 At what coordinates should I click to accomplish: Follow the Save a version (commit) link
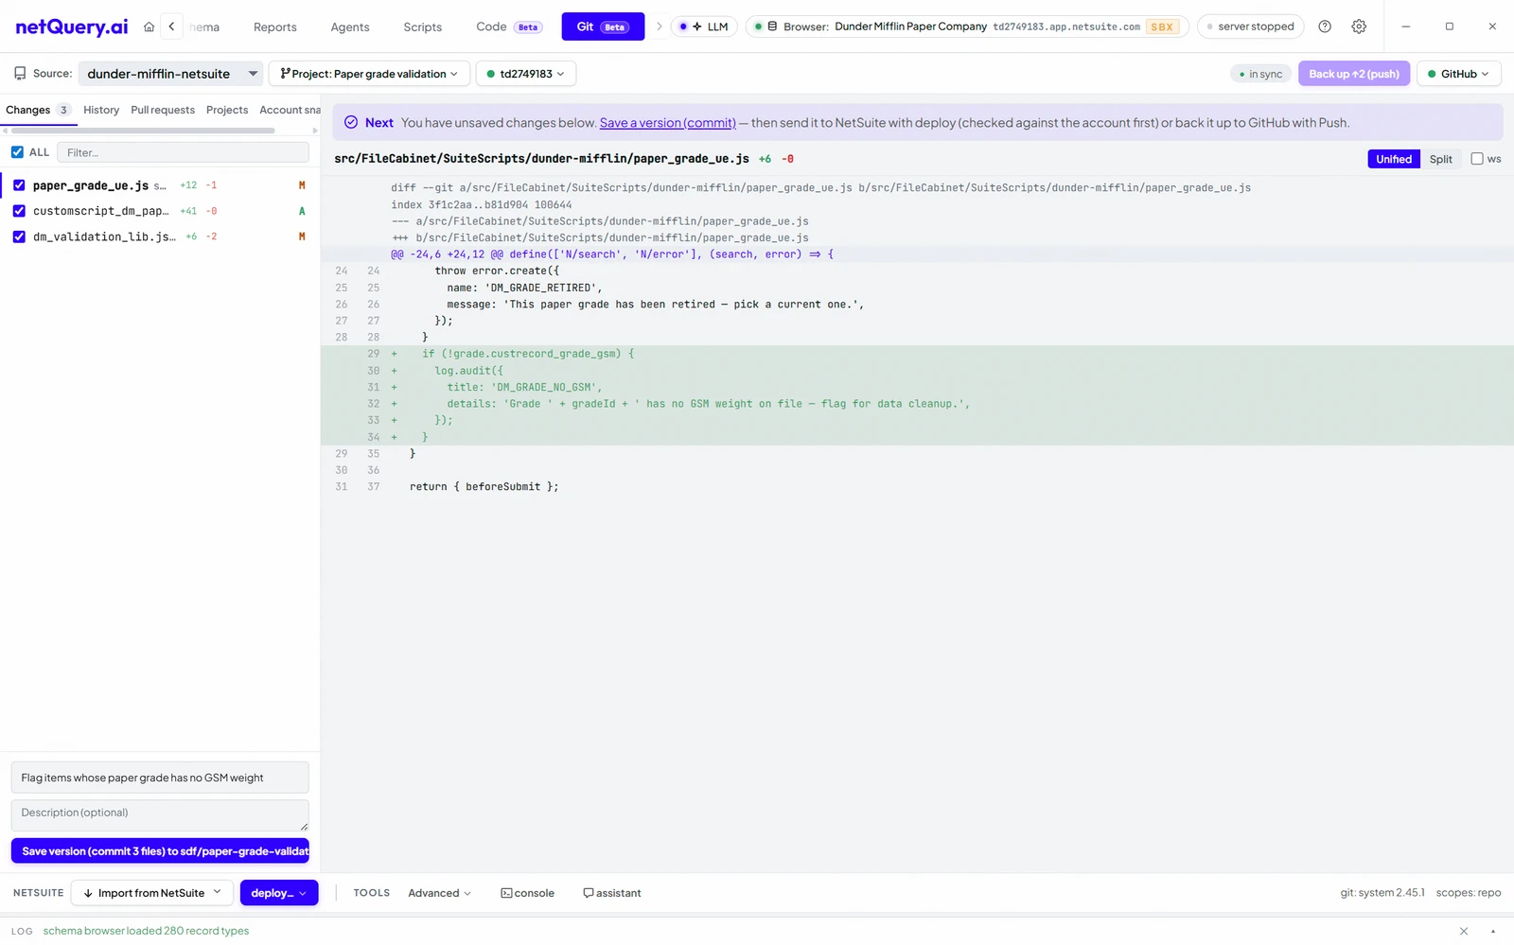[x=667, y=123]
